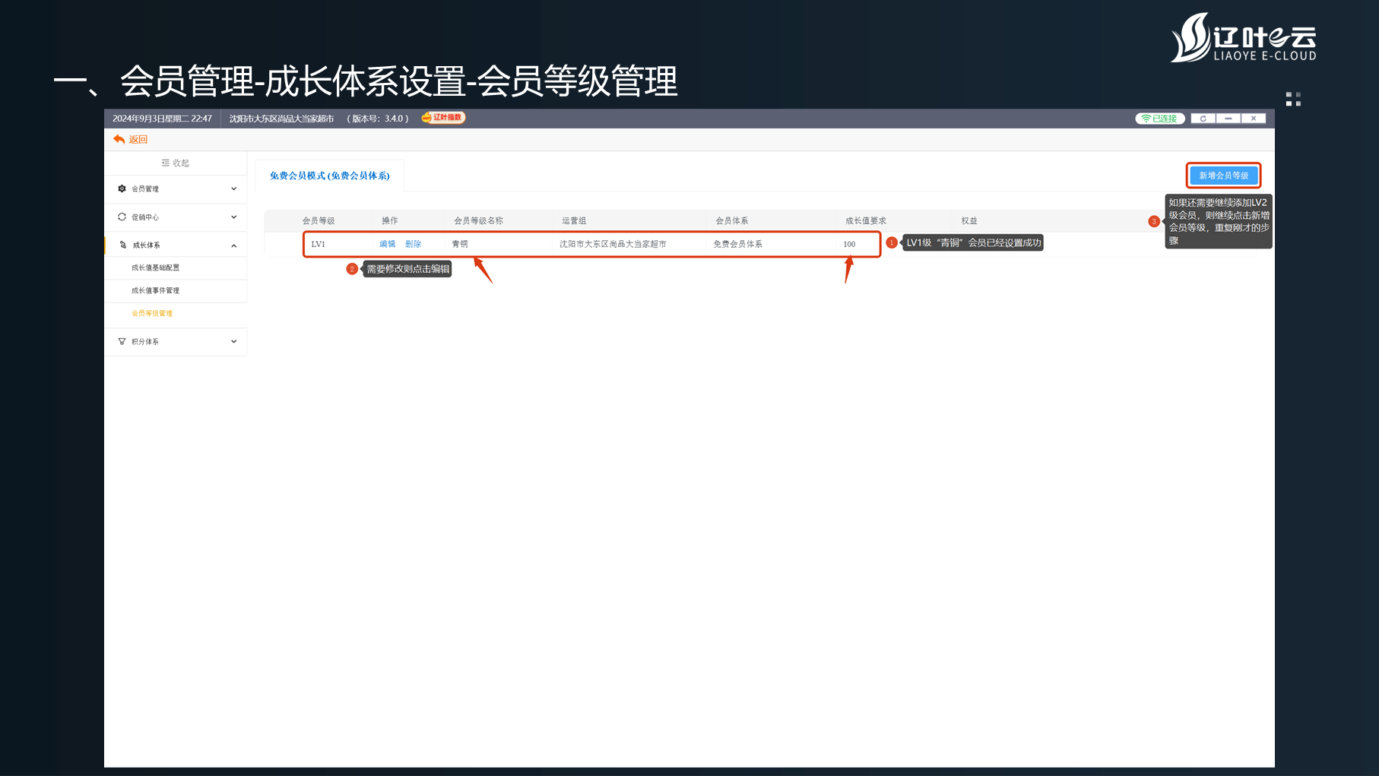Click the 成长体系 menu label
1379x776 pixels.
point(146,245)
